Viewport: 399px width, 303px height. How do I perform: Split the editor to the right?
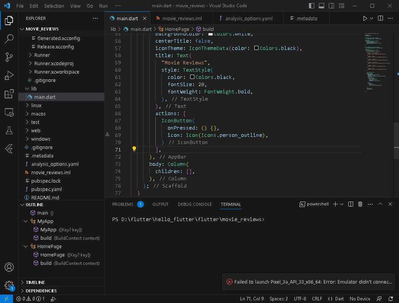(x=380, y=18)
